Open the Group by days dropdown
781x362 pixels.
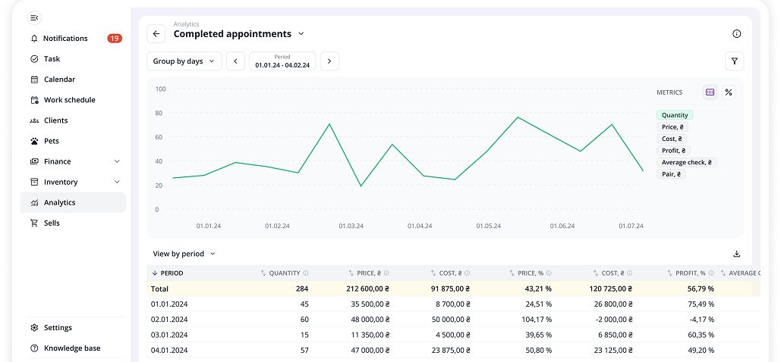(x=184, y=61)
